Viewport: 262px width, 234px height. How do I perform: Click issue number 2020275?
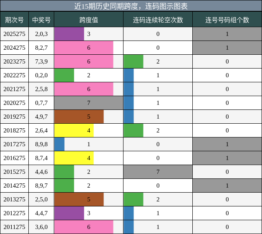[14, 103]
